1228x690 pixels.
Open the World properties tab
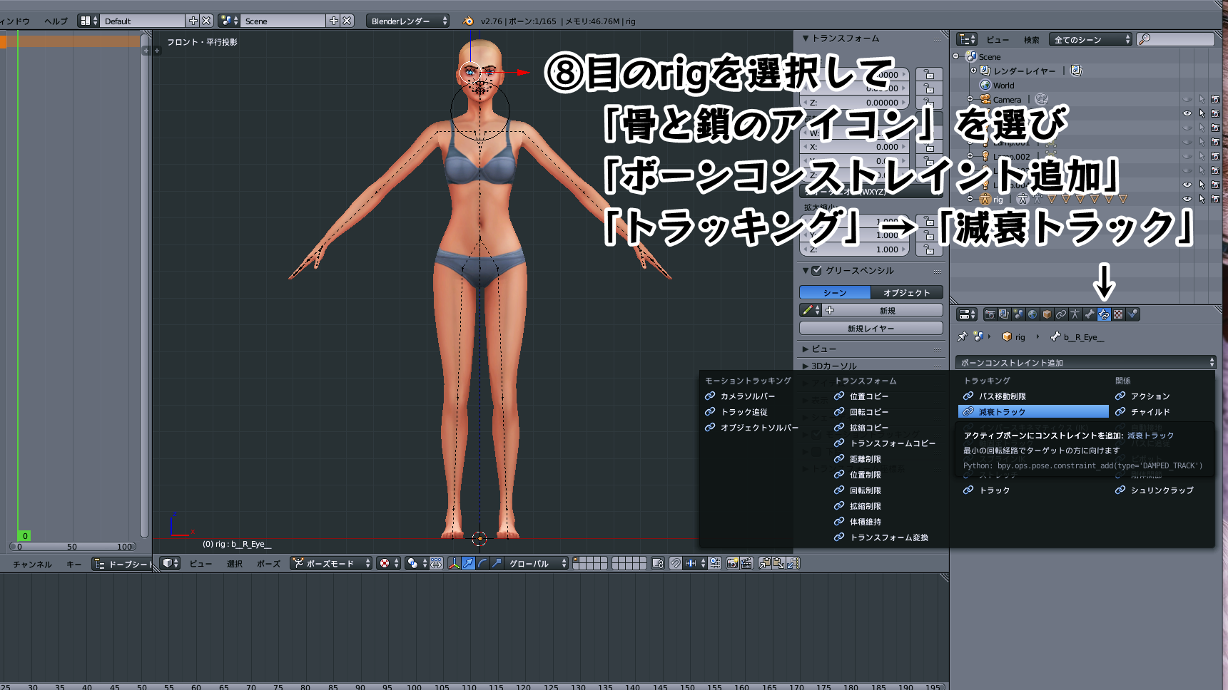pos(1032,314)
